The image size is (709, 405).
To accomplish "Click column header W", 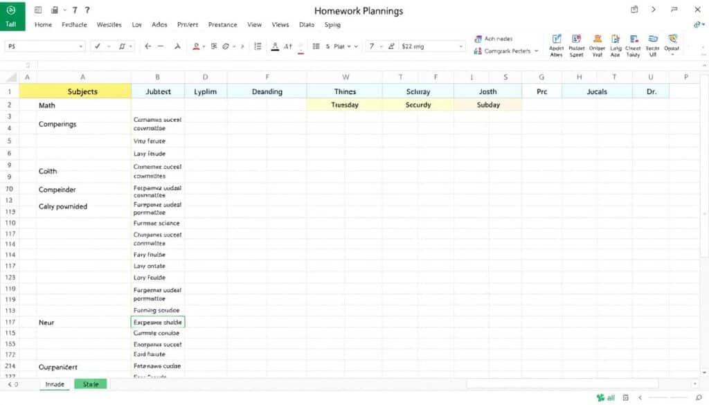I will click(x=345, y=78).
